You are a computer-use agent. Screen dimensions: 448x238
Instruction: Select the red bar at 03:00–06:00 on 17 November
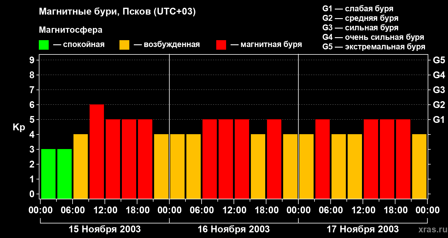323,159
